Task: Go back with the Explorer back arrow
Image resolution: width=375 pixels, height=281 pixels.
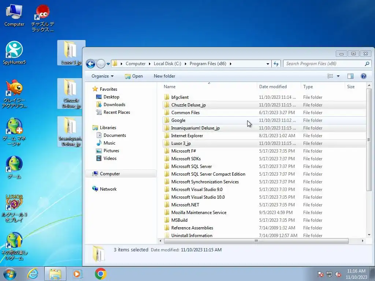Action: pos(91,64)
